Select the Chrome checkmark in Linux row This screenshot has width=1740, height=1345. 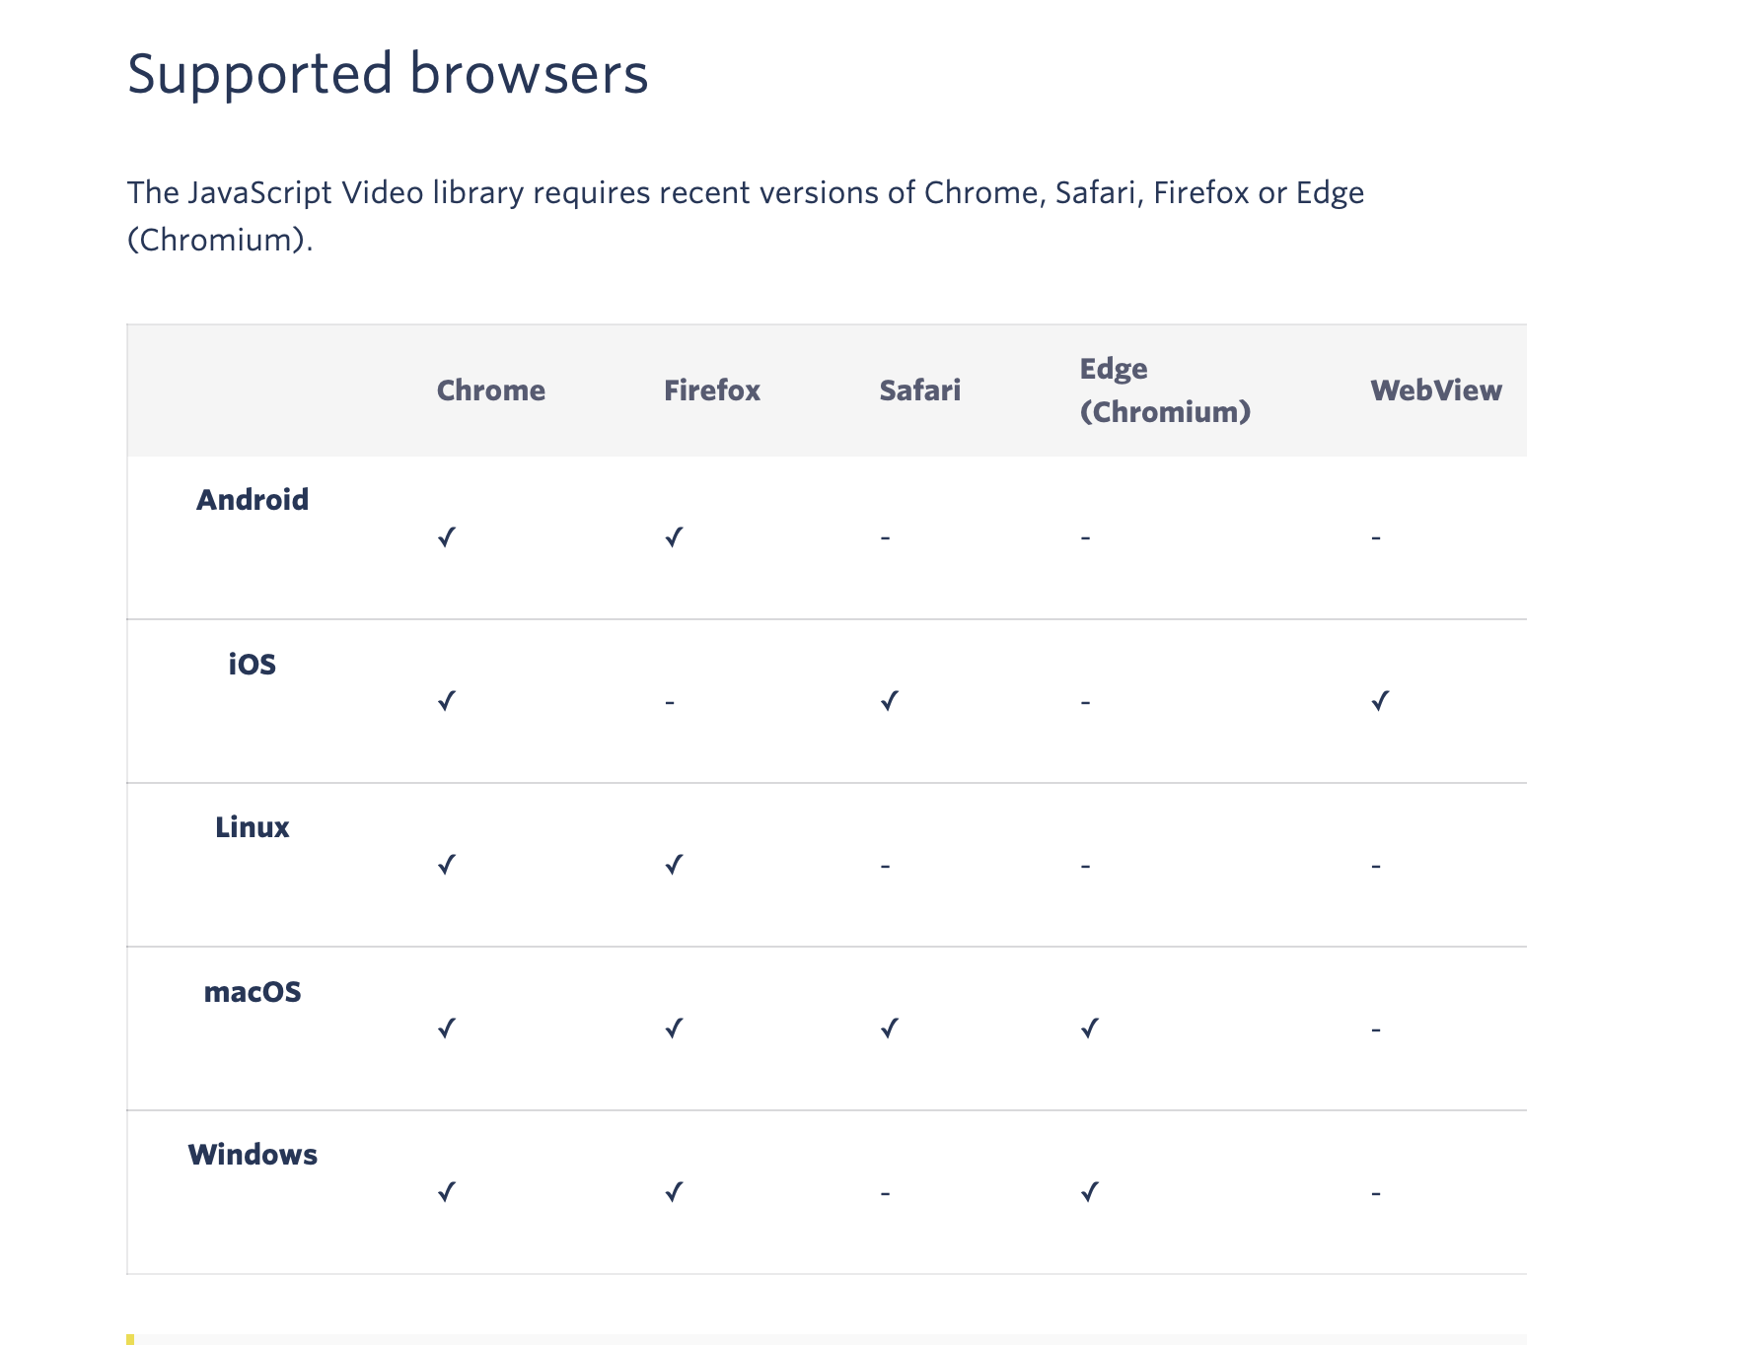click(447, 865)
